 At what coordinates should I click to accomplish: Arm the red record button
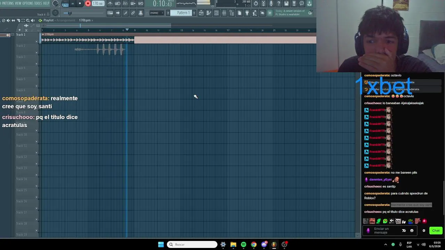[x=88, y=3]
